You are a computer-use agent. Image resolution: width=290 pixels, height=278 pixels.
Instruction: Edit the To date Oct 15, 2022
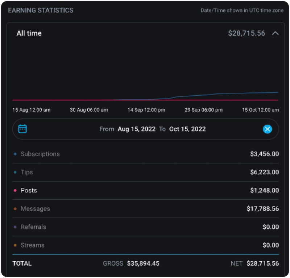187,129
